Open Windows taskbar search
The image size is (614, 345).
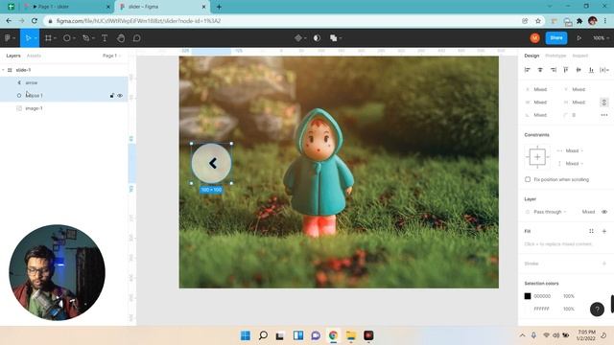263,335
